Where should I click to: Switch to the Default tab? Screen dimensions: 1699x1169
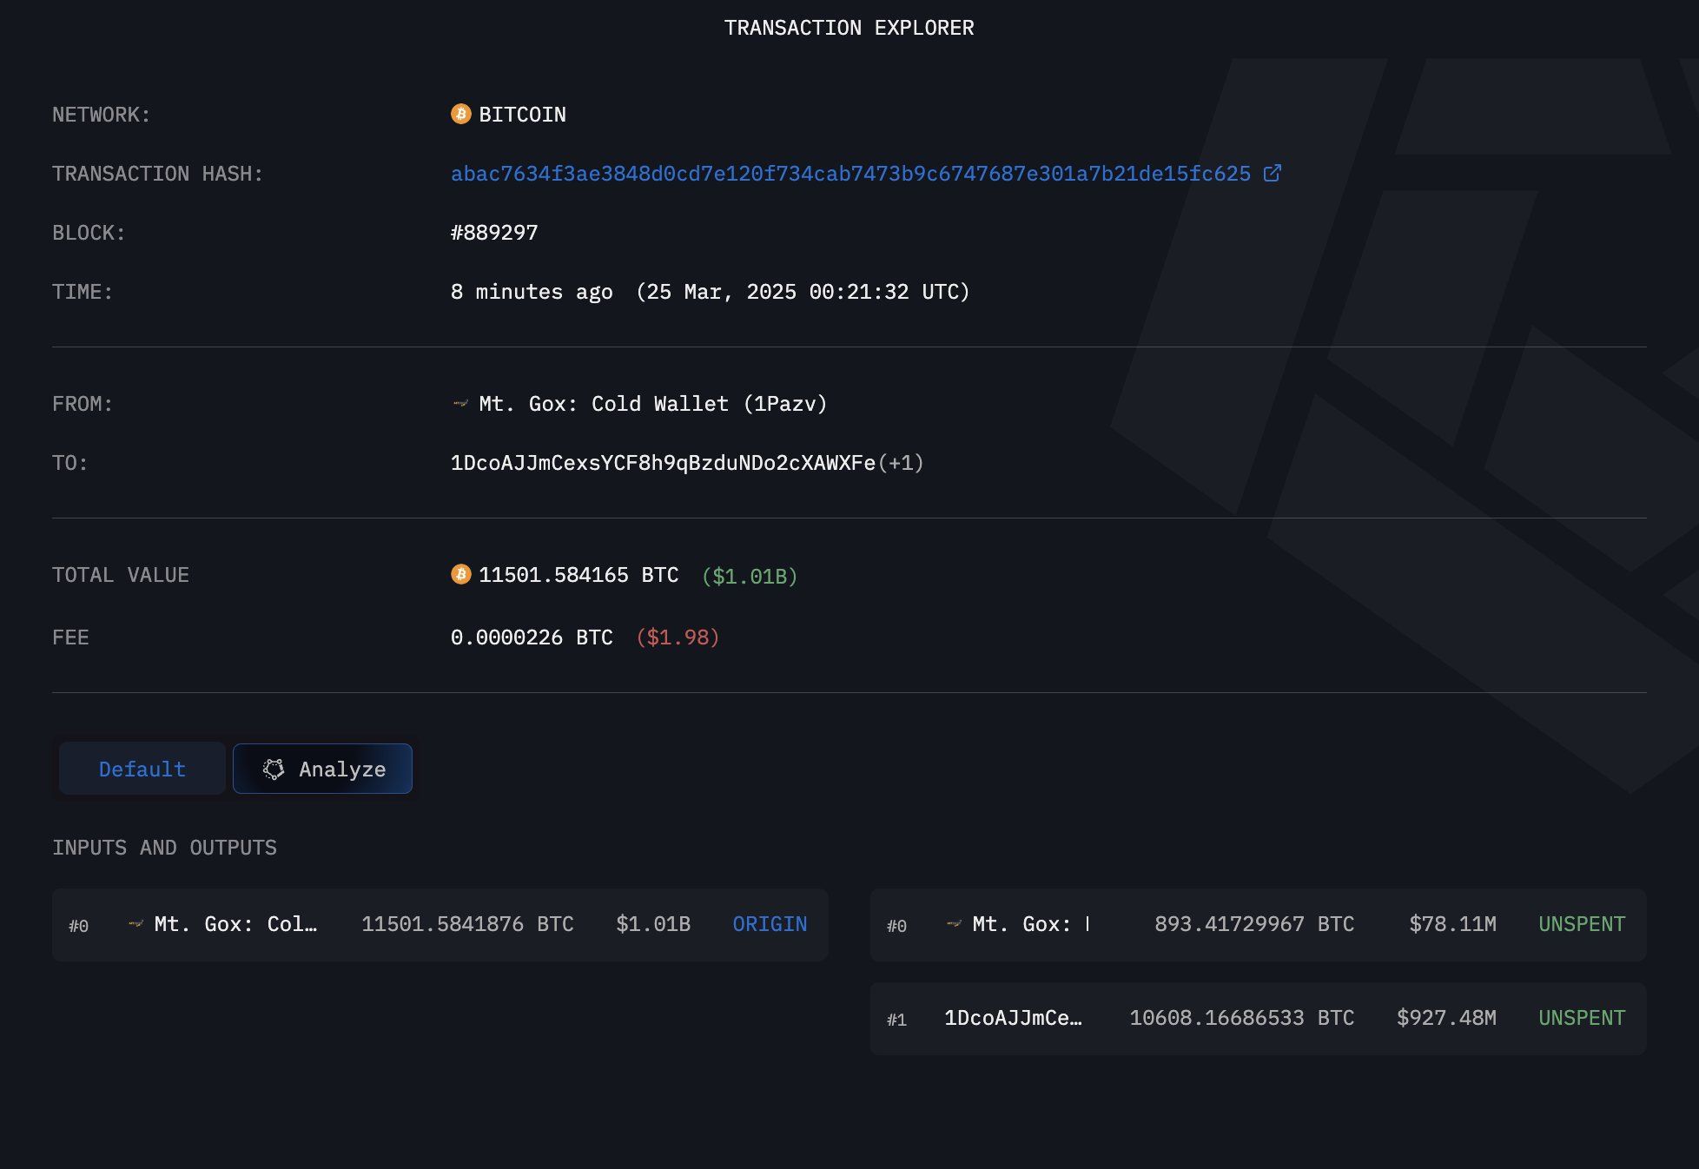coord(142,769)
